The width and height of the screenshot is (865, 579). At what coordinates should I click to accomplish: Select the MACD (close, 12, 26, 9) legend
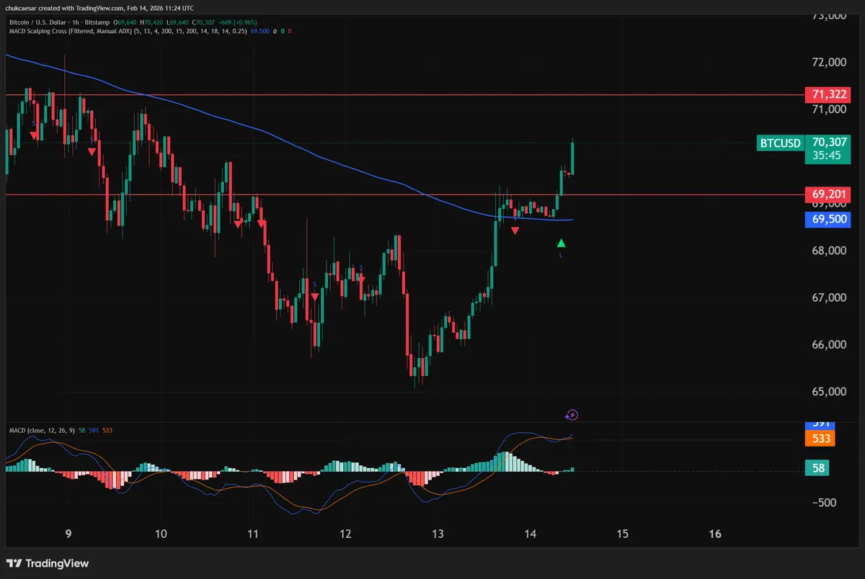40,430
